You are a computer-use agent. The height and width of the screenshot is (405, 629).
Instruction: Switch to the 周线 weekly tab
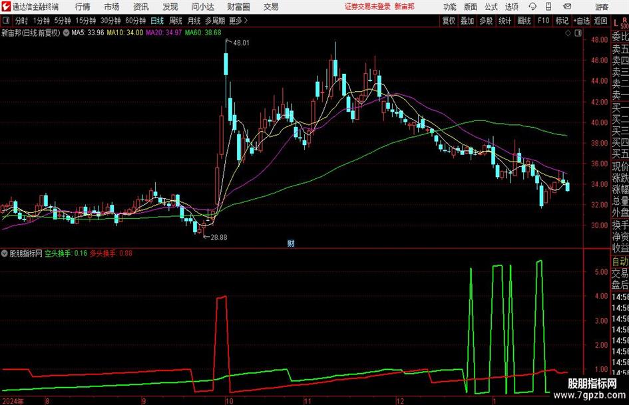(x=176, y=21)
